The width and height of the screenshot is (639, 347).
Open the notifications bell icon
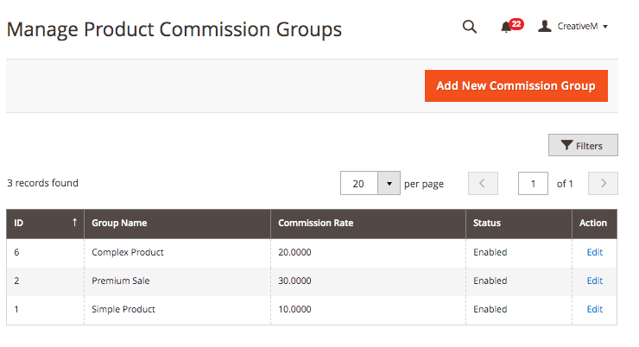click(507, 27)
